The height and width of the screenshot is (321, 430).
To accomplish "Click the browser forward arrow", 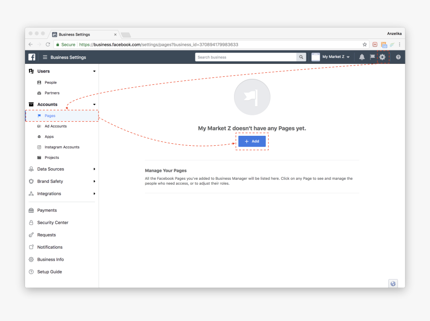I will click(x=39, y=44).
